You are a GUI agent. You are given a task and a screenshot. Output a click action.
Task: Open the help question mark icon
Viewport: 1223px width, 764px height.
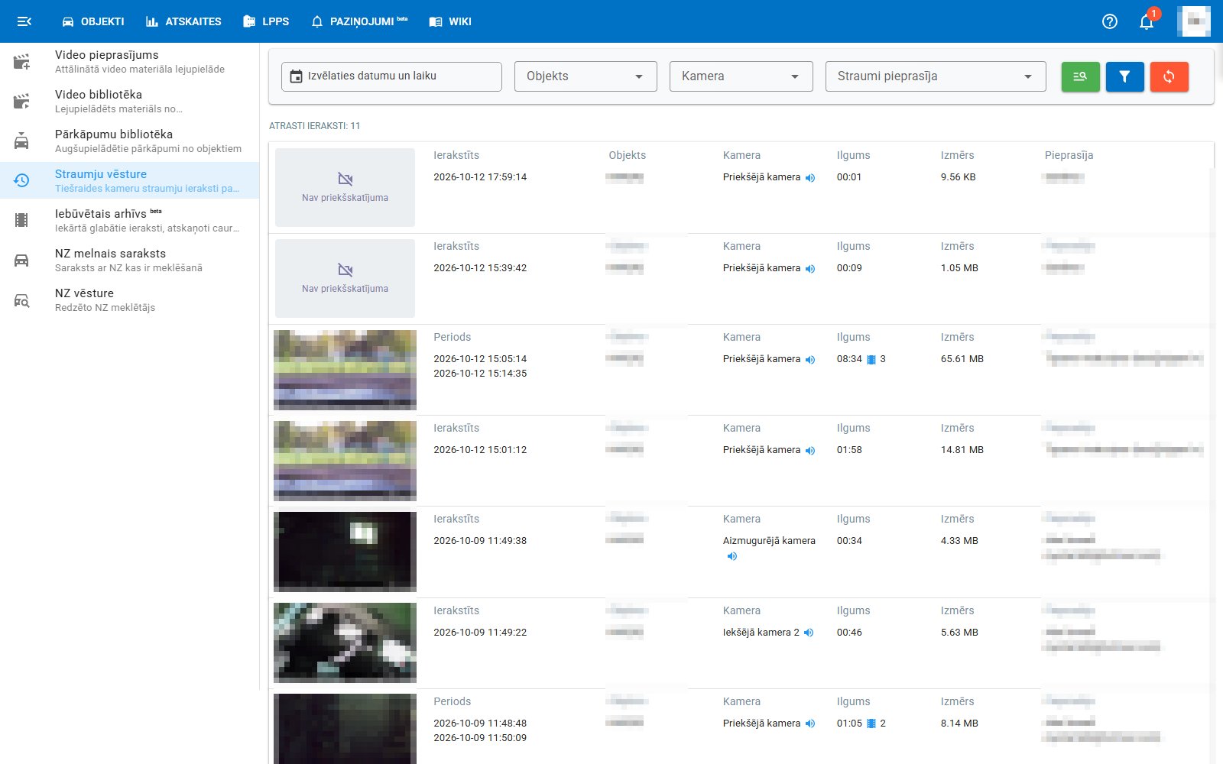(1110, 21)
